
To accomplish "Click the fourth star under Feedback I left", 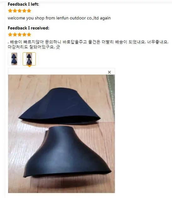I will (x=24, y=11).
